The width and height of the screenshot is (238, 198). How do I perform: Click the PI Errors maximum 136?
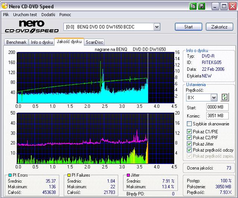click(52, 186)
